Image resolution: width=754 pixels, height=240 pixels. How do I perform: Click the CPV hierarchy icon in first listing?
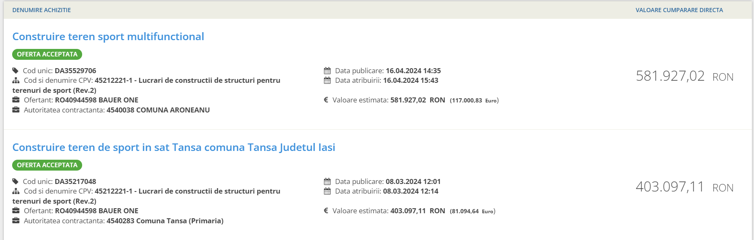(16, 80)
